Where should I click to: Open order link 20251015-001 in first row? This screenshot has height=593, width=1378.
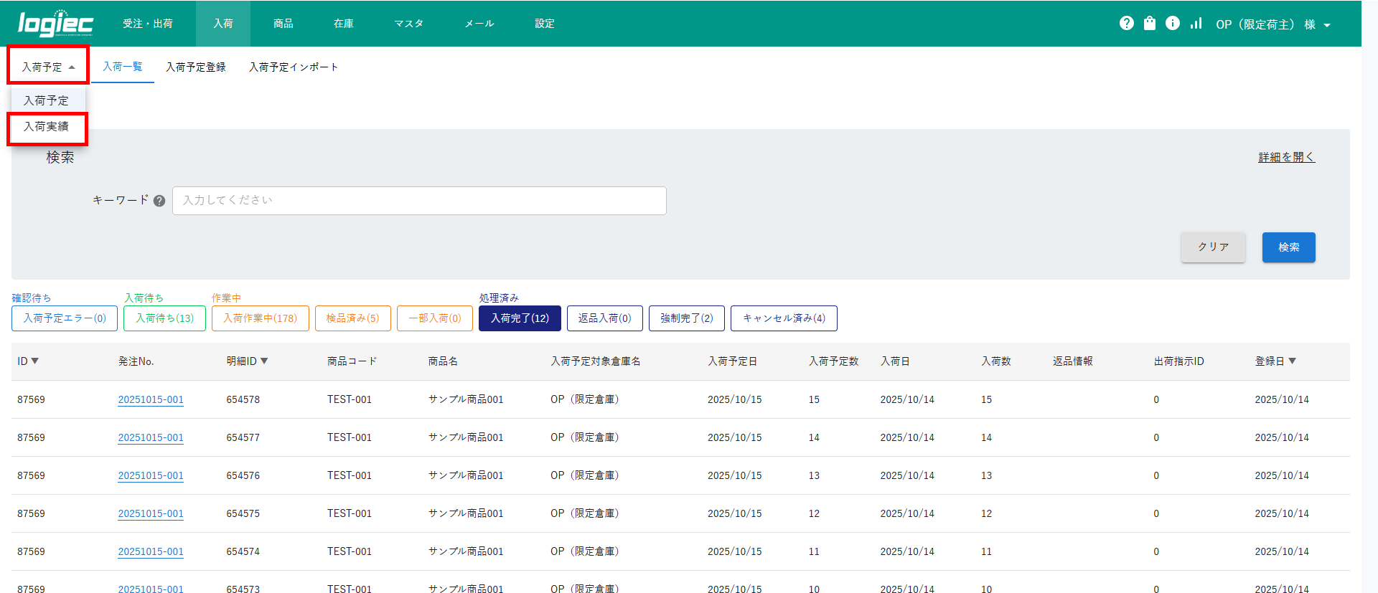click(151, 399)
